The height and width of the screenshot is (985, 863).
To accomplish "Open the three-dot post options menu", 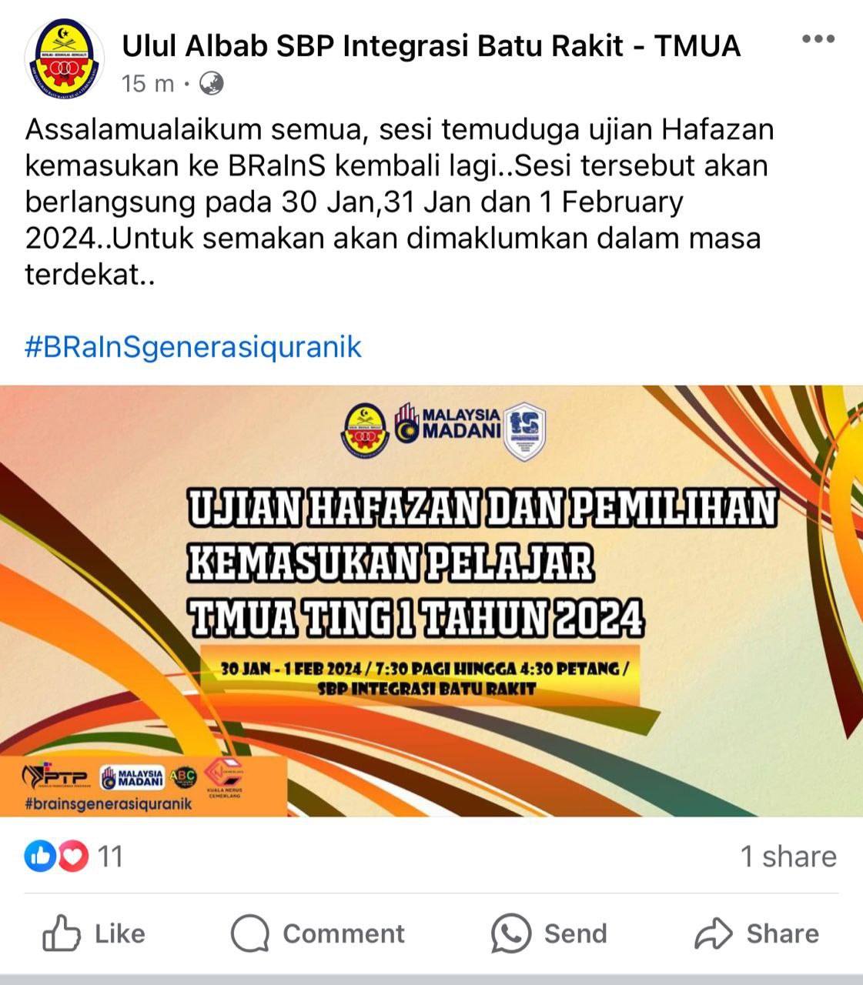I will pos(818,39).
